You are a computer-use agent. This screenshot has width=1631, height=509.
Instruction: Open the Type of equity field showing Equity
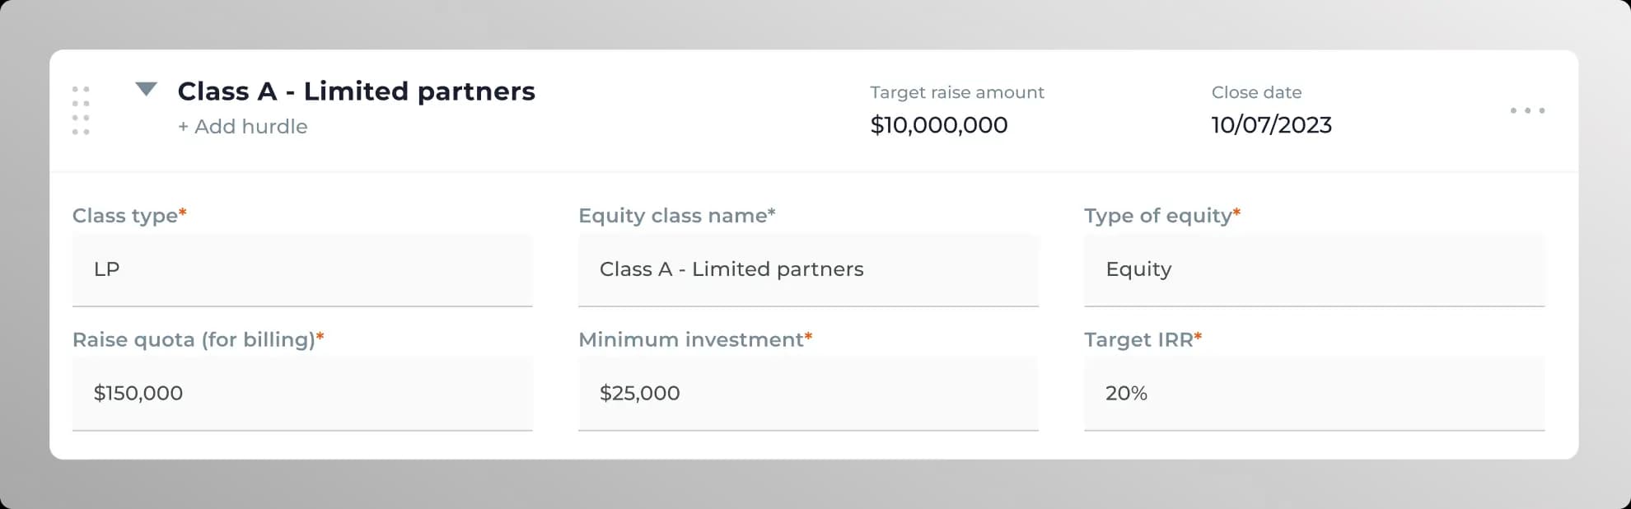point(1314,270)
